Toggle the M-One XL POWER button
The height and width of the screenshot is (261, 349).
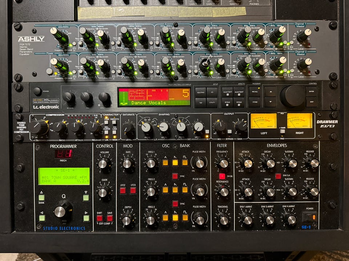tap(37, 91)
